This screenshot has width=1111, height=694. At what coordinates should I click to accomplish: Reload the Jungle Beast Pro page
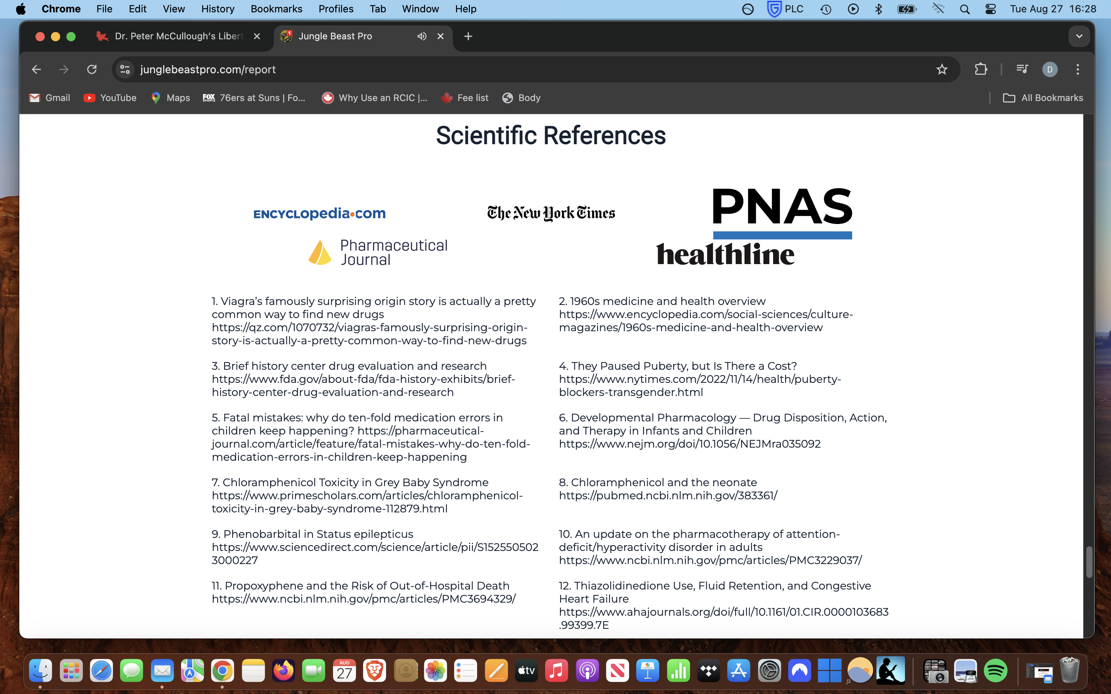(x=92, y=69)
